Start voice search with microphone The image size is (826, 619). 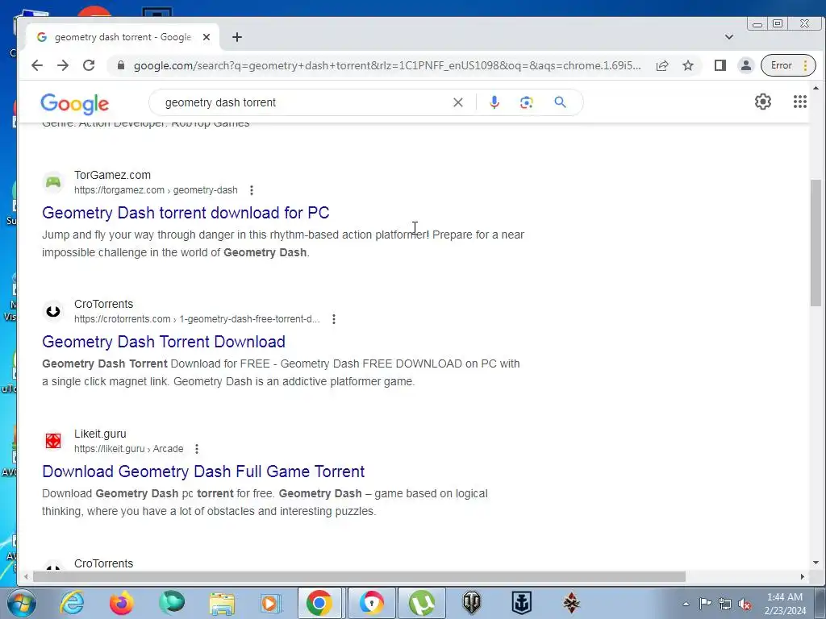(x=494, y=102)
